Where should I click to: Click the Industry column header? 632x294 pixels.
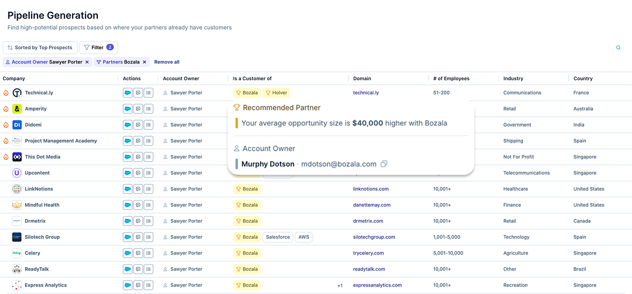tap(513, 79)
